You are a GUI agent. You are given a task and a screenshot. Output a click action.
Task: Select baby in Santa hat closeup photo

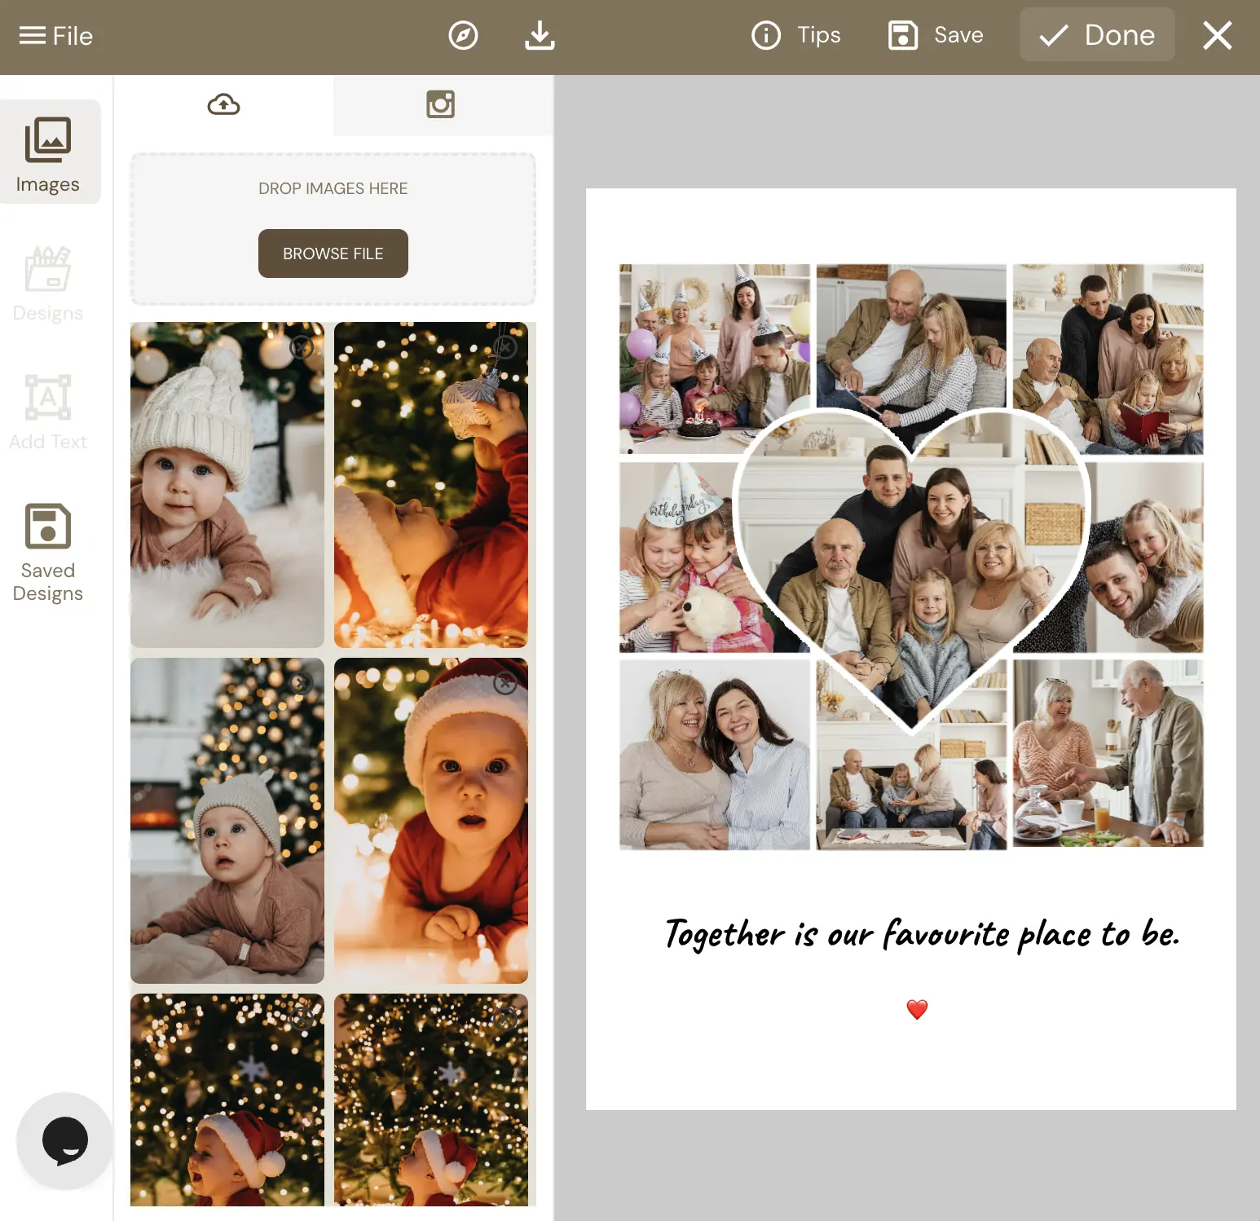(x=431, y=821)
